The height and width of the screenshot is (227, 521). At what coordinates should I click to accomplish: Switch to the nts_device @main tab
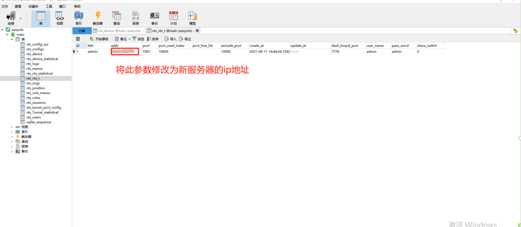pyautogui.click(x=118, y=31)
